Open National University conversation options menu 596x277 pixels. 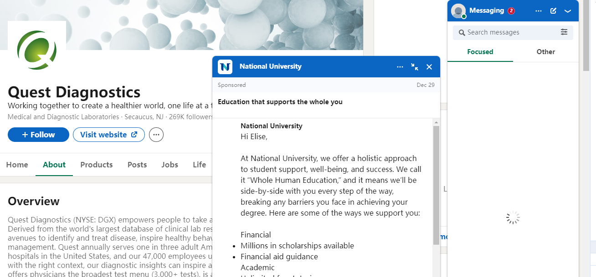(400, 67)
